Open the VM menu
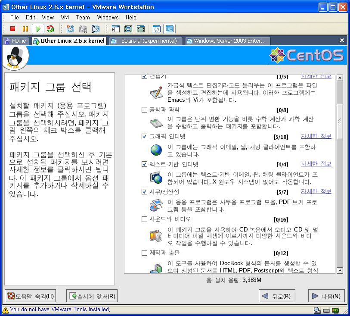Viewport: 350px width, 316px height. (x=65, y=18)
